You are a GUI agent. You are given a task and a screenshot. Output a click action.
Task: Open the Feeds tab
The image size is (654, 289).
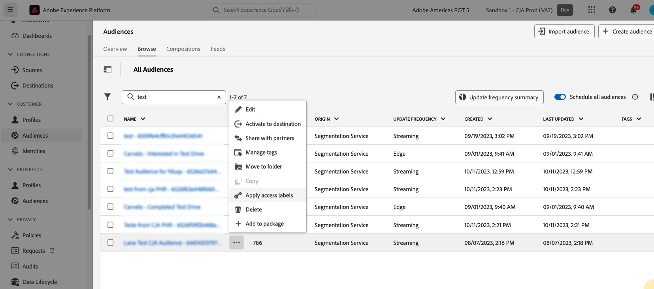pos(218,49)
